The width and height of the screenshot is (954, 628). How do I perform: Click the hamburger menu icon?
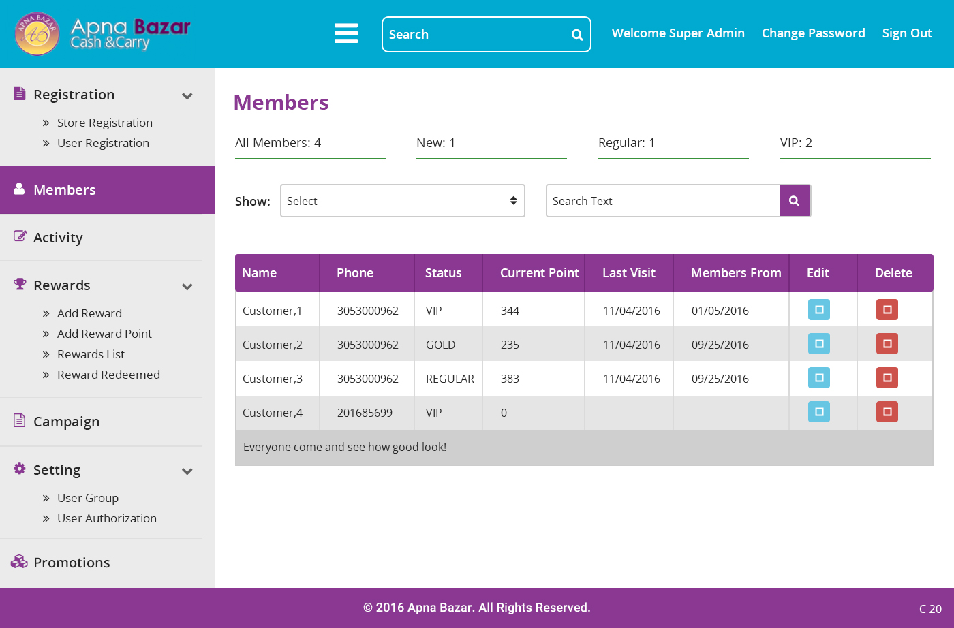346,33
